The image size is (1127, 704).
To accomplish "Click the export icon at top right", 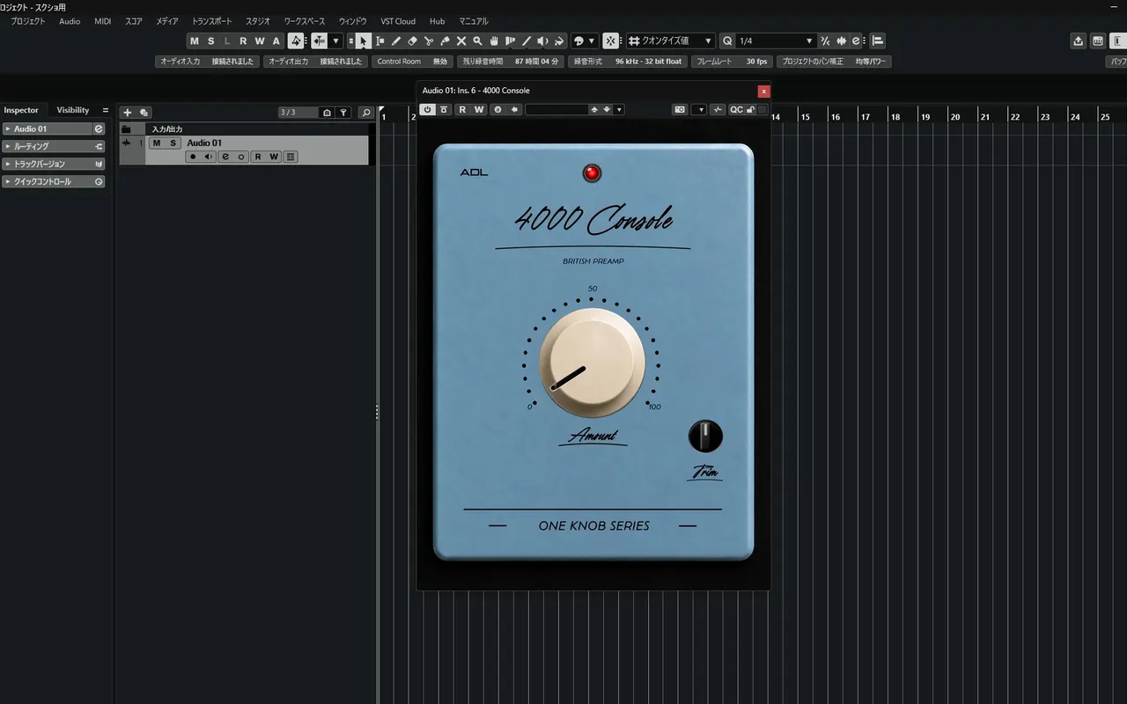I will click(1079, 41).
